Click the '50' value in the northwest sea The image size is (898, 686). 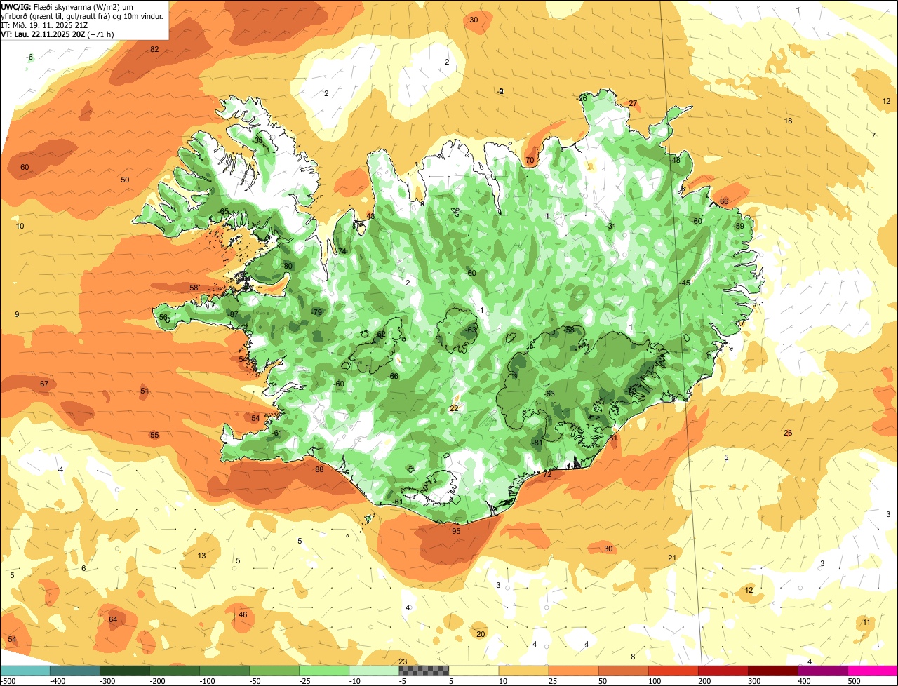point(125,180)
